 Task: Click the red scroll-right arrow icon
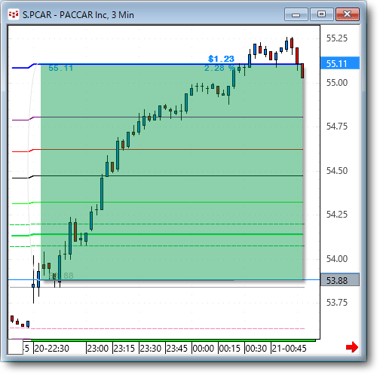tap(352, 347)
